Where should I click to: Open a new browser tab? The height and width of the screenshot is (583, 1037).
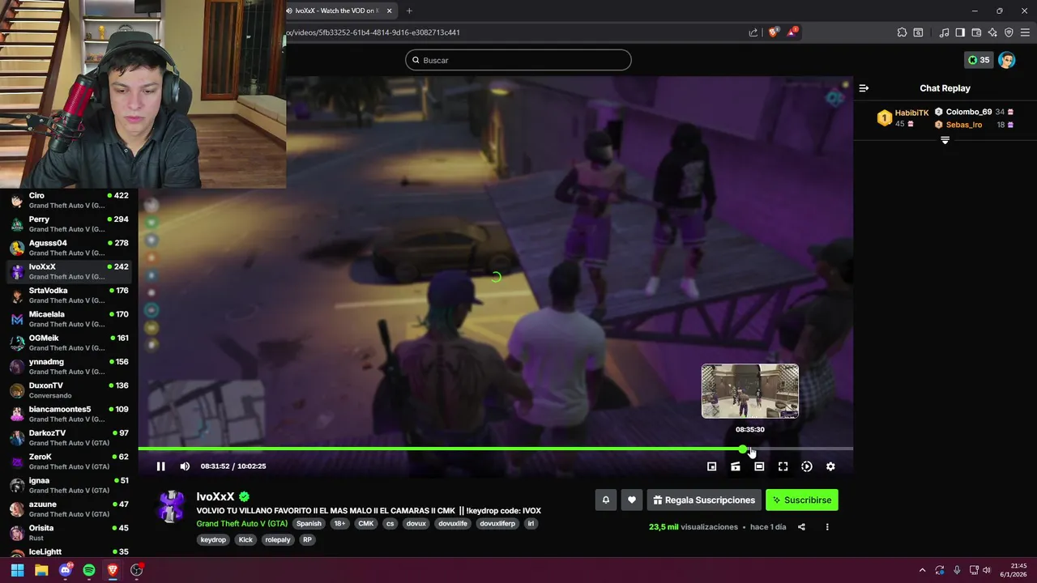pyautogui.click(x=409, y=11)
